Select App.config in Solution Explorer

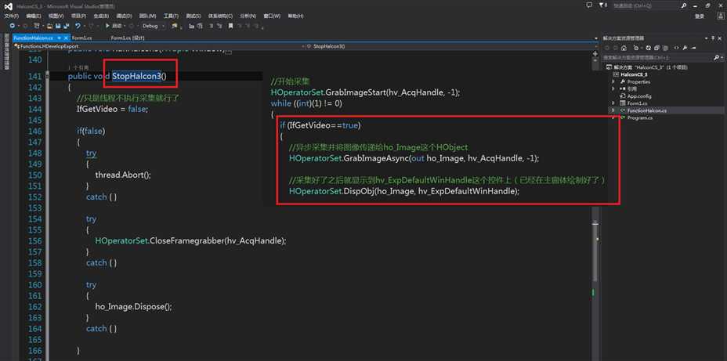(x=639, y=96)
